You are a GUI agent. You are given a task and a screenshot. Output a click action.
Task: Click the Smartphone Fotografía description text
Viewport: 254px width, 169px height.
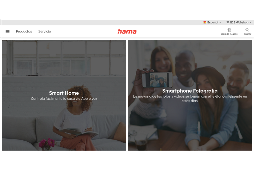[x=190, y=99]
